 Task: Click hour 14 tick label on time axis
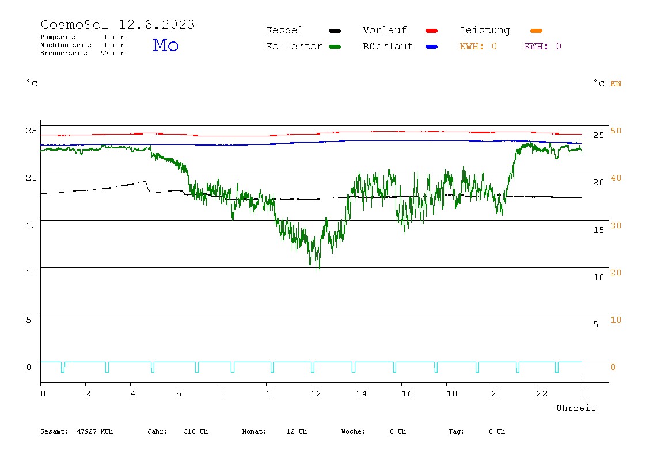pyautogui.click(x=362, y=393)
